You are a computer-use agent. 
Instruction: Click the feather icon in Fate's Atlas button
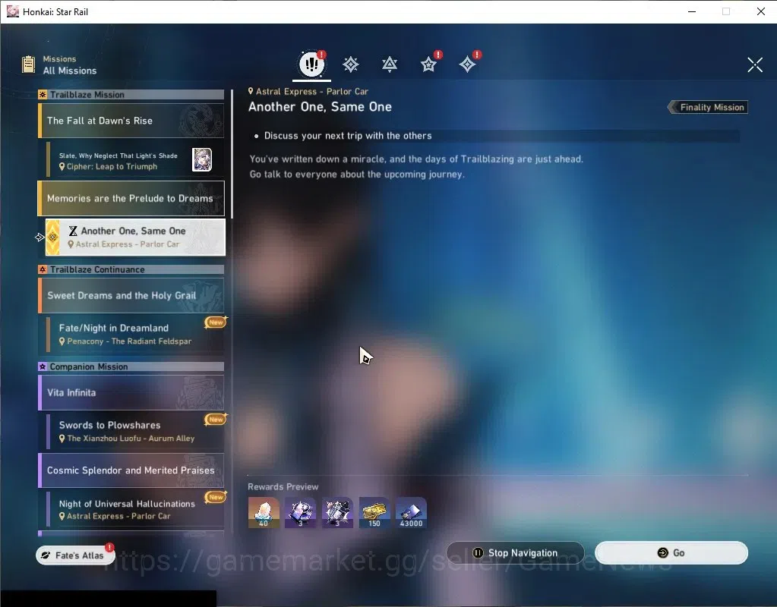[46, 555]
